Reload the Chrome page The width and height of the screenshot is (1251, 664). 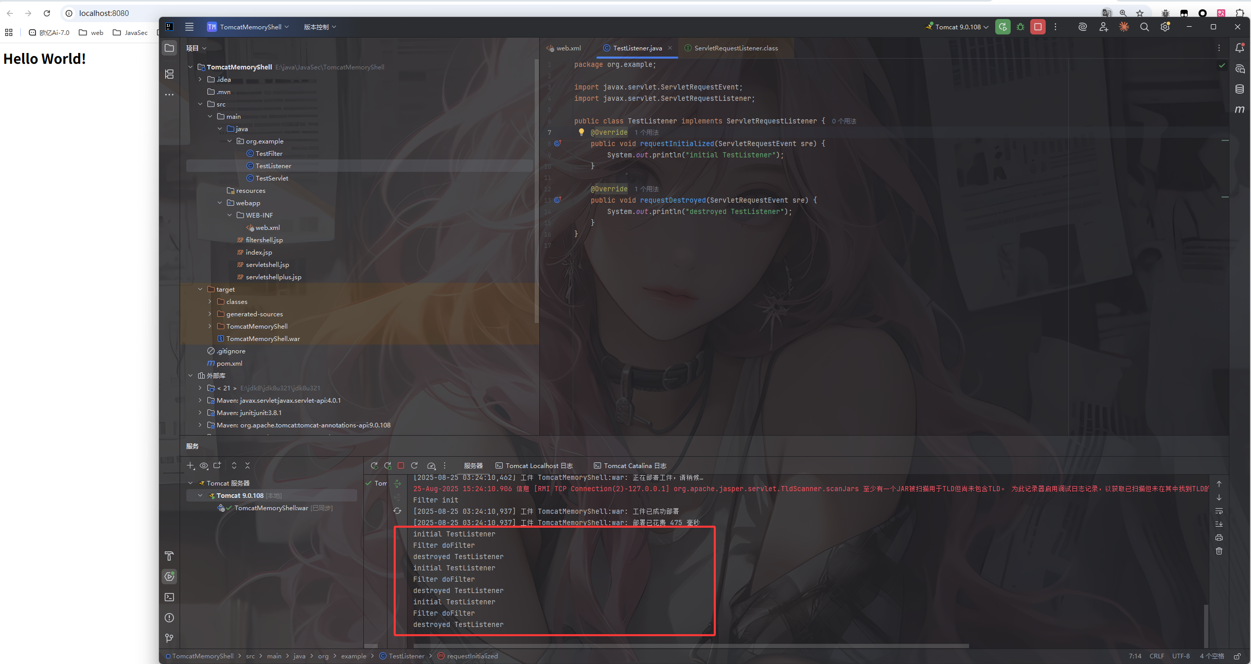(47, 13)
